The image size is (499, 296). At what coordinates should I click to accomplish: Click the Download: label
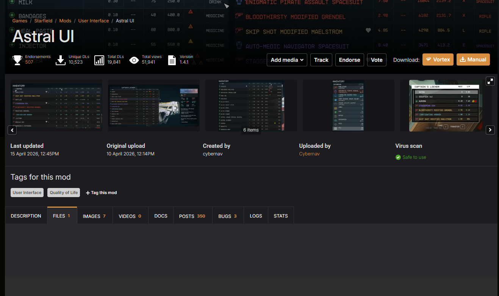[x=406, y=60]
